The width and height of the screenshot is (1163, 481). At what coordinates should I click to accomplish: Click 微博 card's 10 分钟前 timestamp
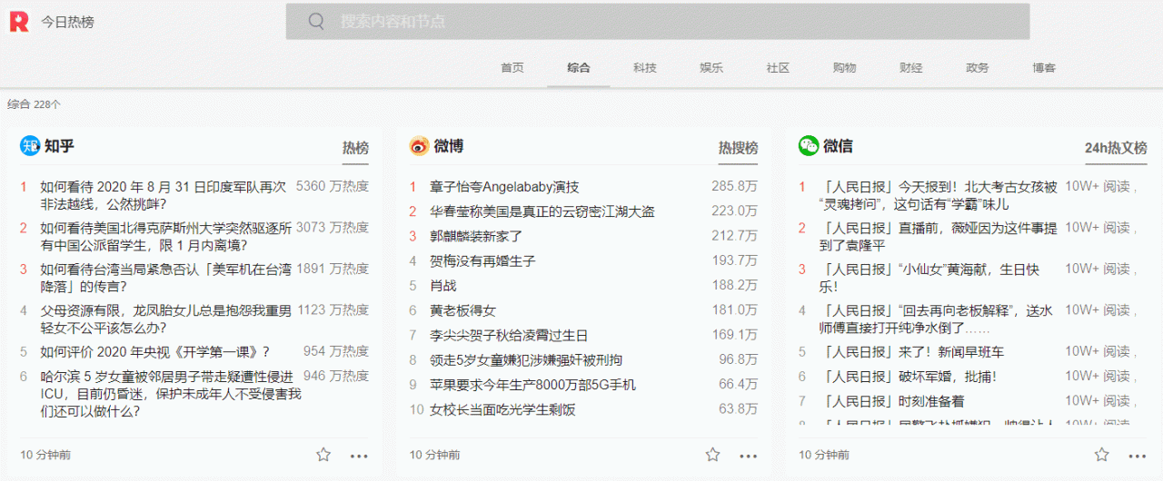click(435, 455)
